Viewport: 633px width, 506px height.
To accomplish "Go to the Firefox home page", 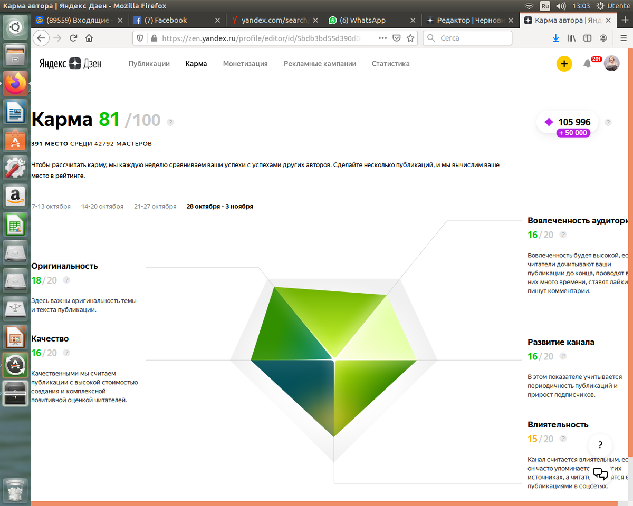I will [x=89, y=38].
